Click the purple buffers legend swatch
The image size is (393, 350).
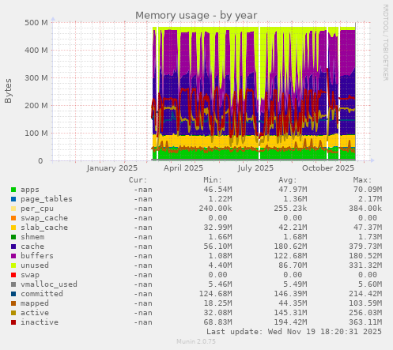(x=13, y=256)
